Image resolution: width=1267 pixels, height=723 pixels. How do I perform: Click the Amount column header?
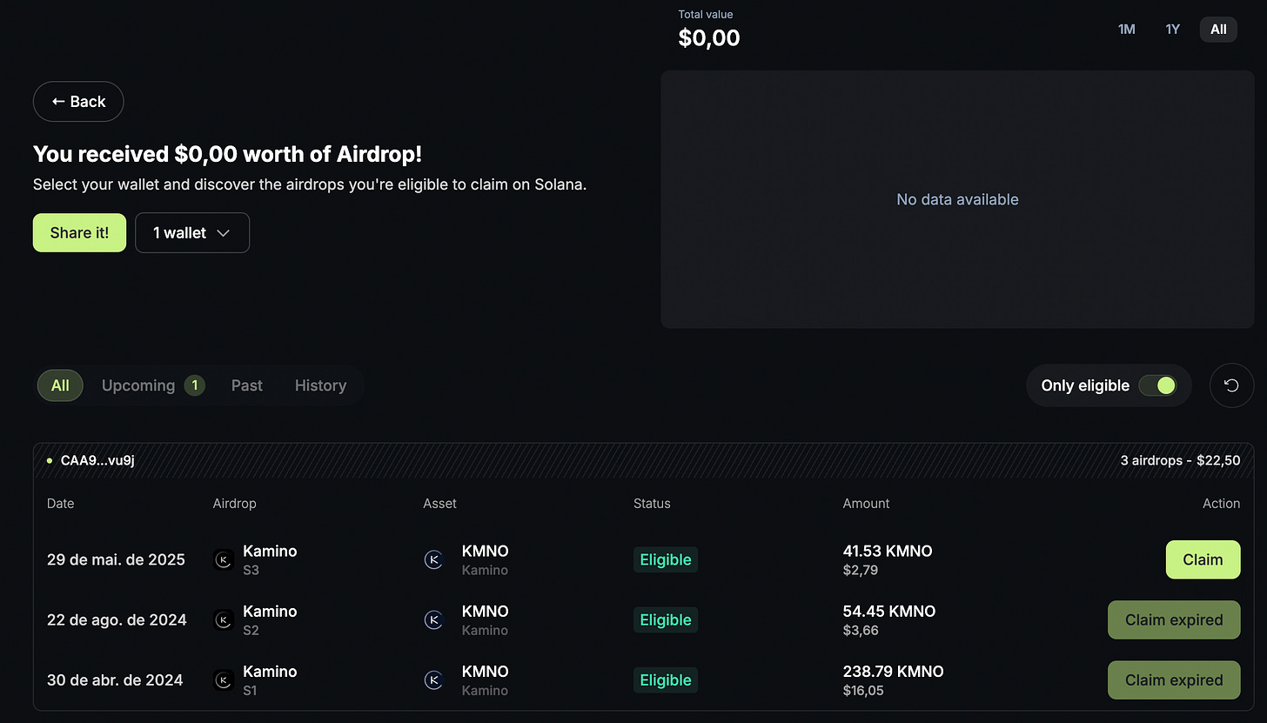point(866,504)
